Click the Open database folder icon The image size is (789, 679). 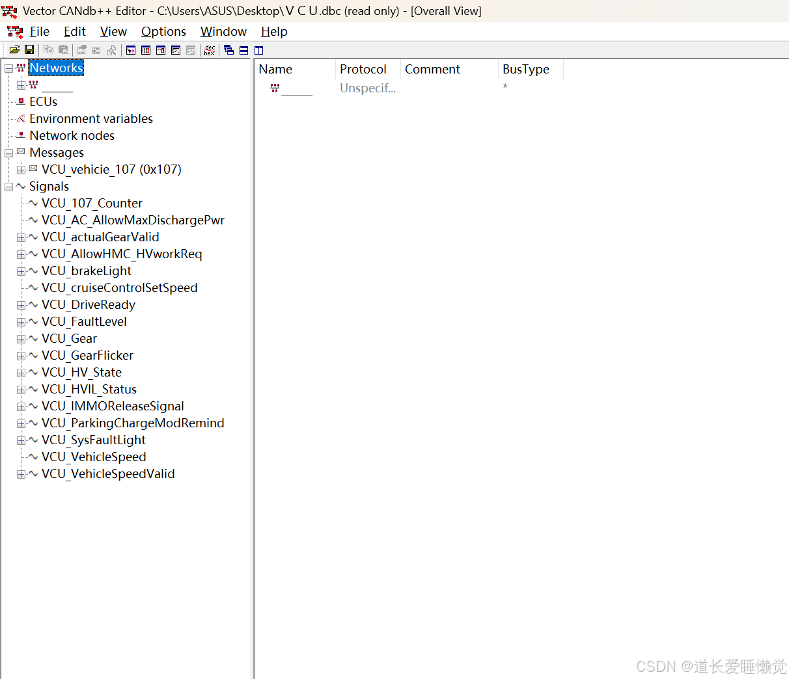coord(14,50)
